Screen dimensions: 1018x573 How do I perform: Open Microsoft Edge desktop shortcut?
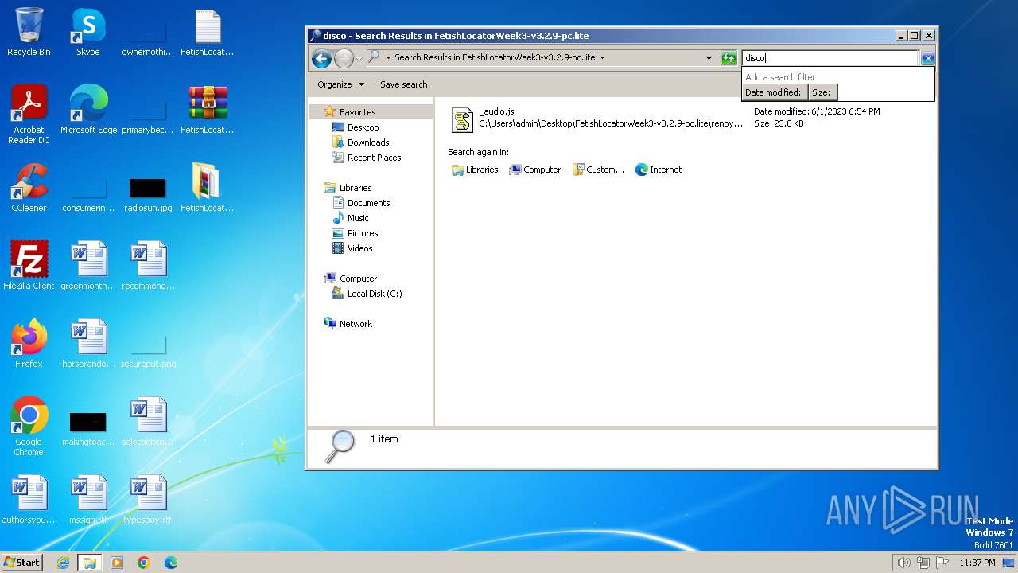pos(88,111)
